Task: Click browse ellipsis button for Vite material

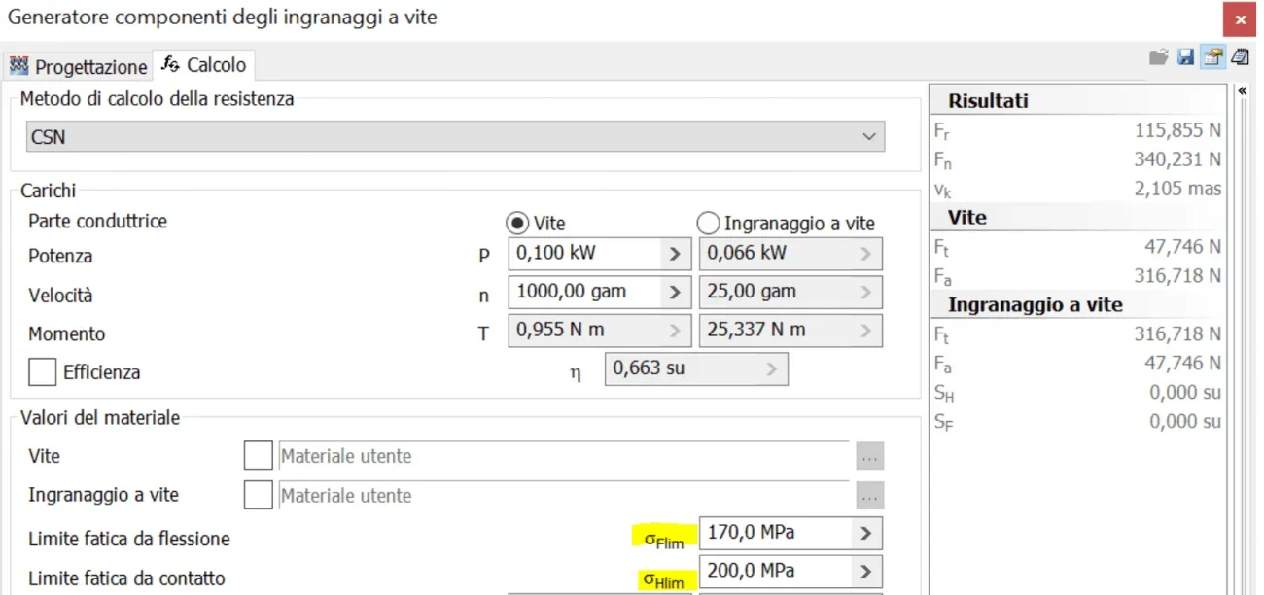Action: click(x=870, y=456)
